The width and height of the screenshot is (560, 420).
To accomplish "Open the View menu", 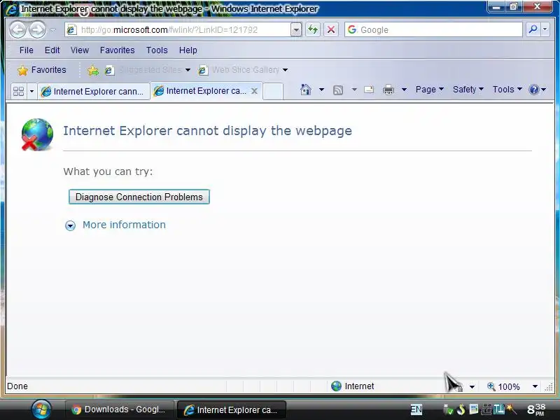I will tap(79, 50).
